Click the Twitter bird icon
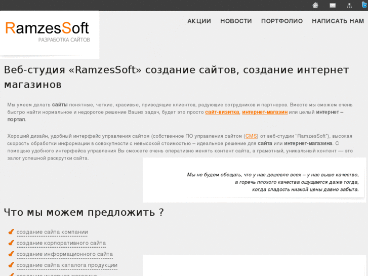Screen dimensions: 368x276 coord(365,5)
